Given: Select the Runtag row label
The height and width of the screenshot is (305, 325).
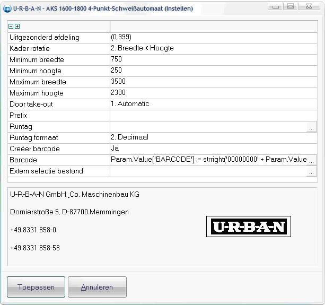Looking at the screenshot, I should [x=21, y=127].
